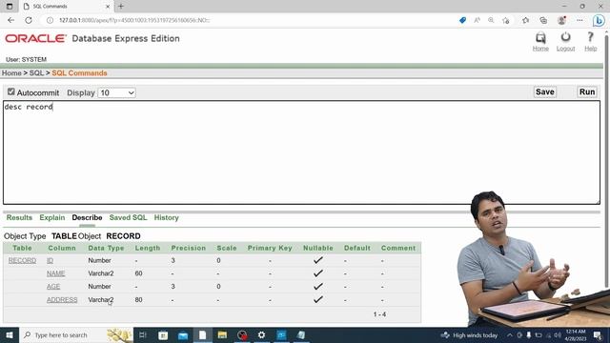The width and height of the screenshot is (610, 343).
Task: Select the SQL Commands browser tab
Action: pyautogui.click(x=66, y=7)
